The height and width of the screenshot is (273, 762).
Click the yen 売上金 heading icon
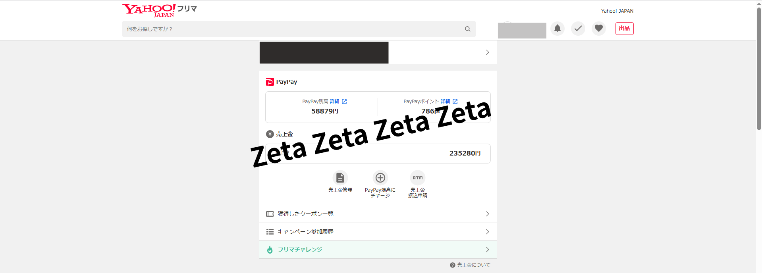(x=270, y=134)
